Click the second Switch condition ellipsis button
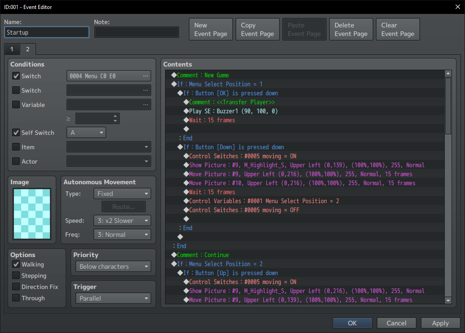465x333 pixels. [145, 90]
